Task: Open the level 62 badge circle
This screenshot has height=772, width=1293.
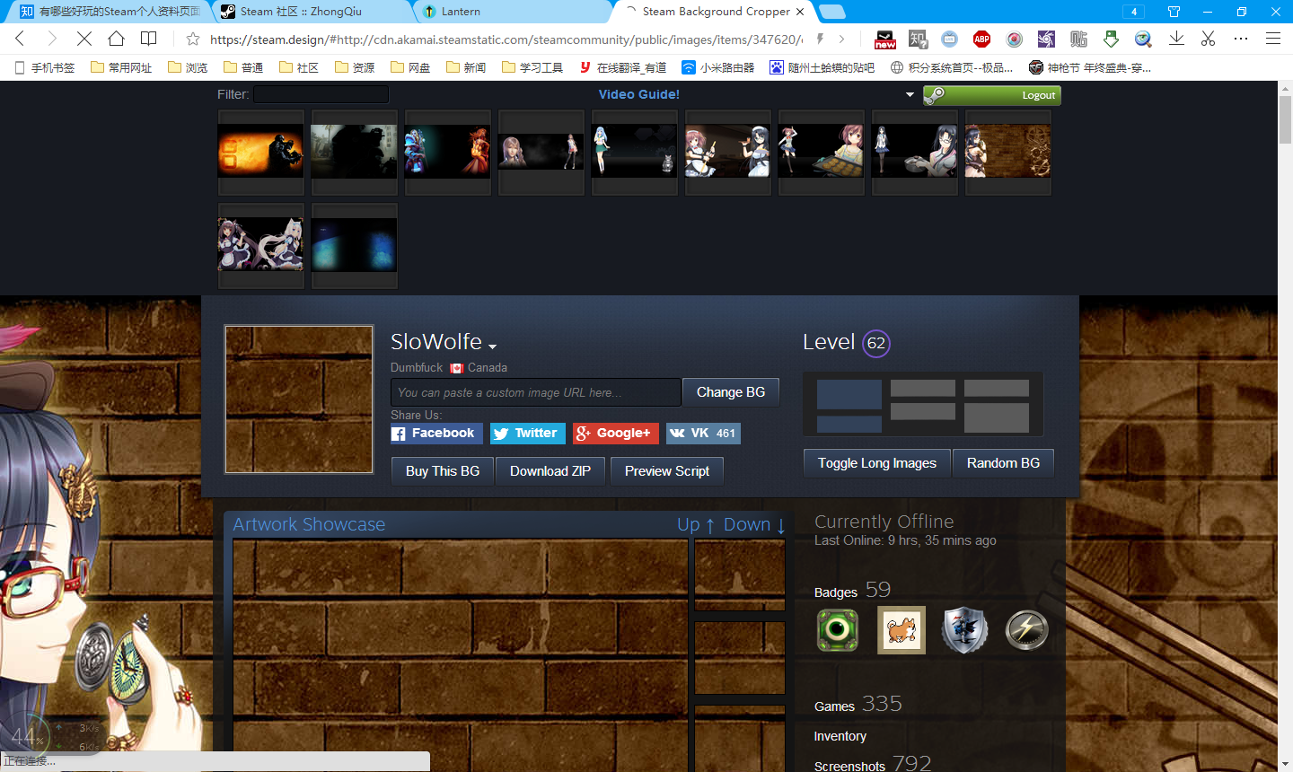Action: pyautogui.click(x=876, y=343)
